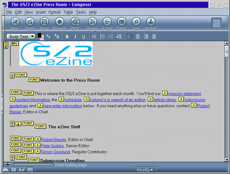This screenshot has width=230, height=174.
Task: Increase font size with larger text icon
Action: 57,36
